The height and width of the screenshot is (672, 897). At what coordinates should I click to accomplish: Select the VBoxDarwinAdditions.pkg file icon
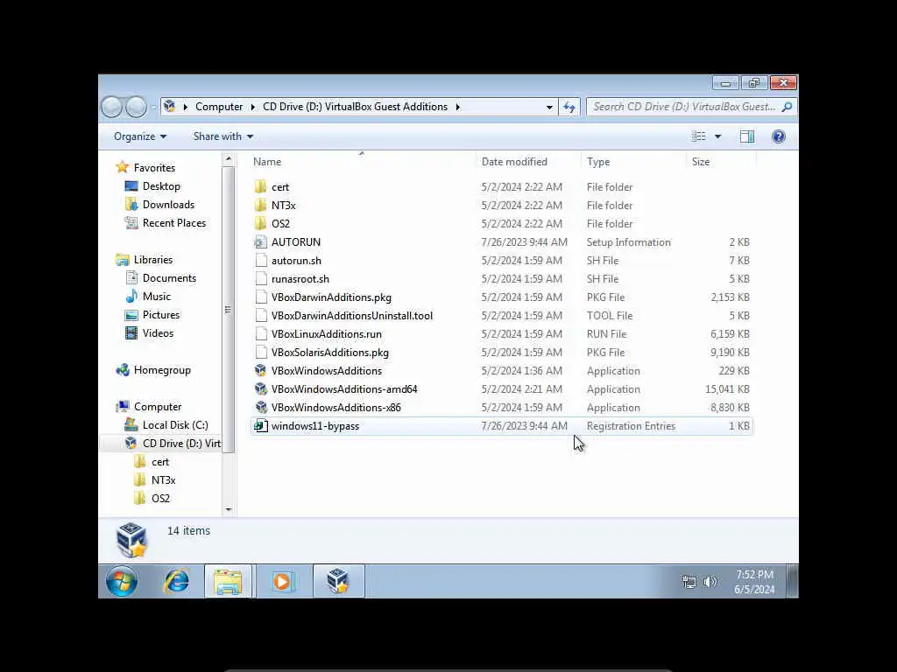click(x=260, y=297)
